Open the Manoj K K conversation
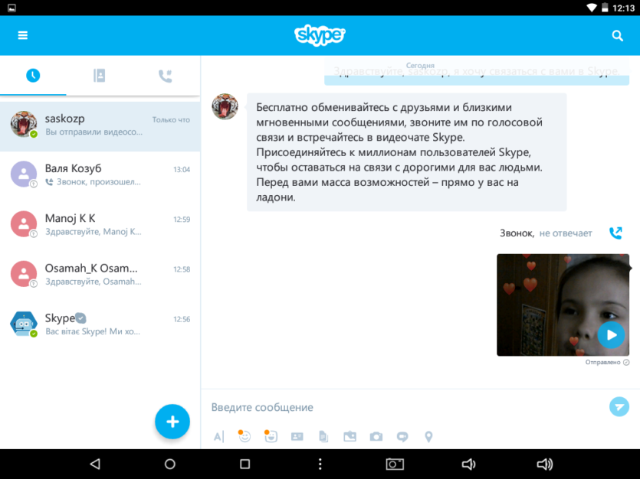The height and width of the screenshot is (479, 640). click(100, 224)
